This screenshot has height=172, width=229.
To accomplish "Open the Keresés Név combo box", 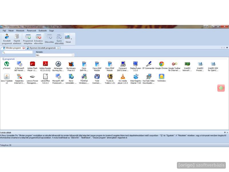I will [x=55, y=55].
